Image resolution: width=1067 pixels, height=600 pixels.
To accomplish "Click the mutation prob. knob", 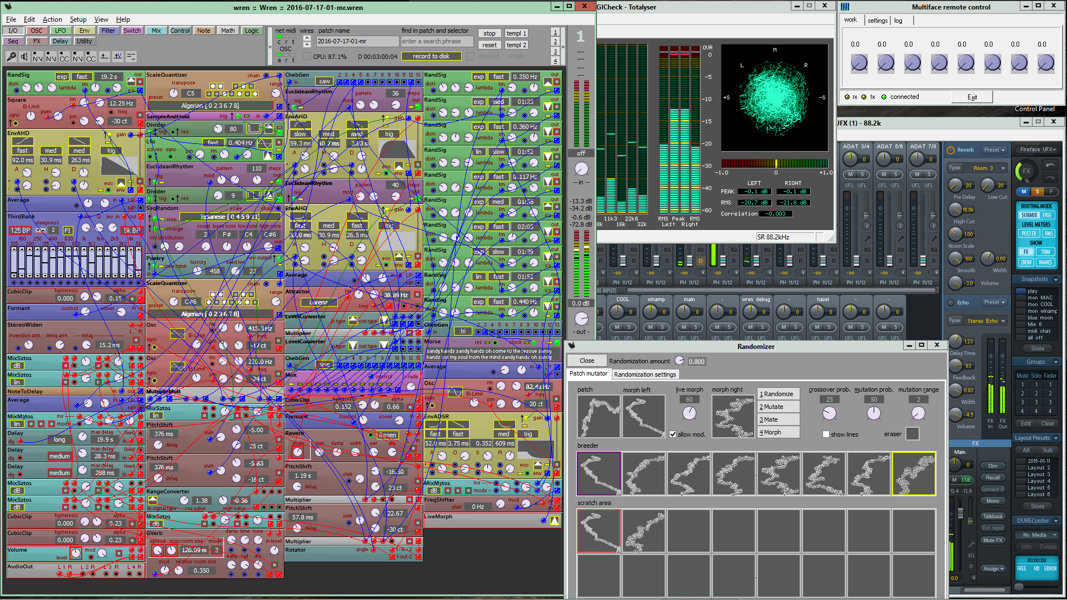I will [874, 413].
